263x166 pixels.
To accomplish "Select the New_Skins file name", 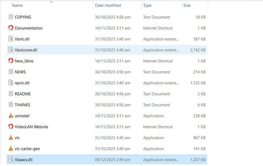I will pyautogui.click(x=24, y=61).
